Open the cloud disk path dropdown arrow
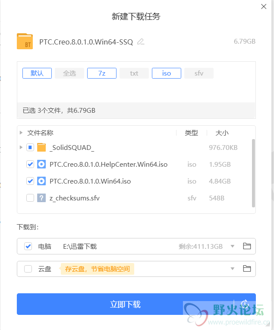This screenshot has height=330, width=274. point(233,269)
